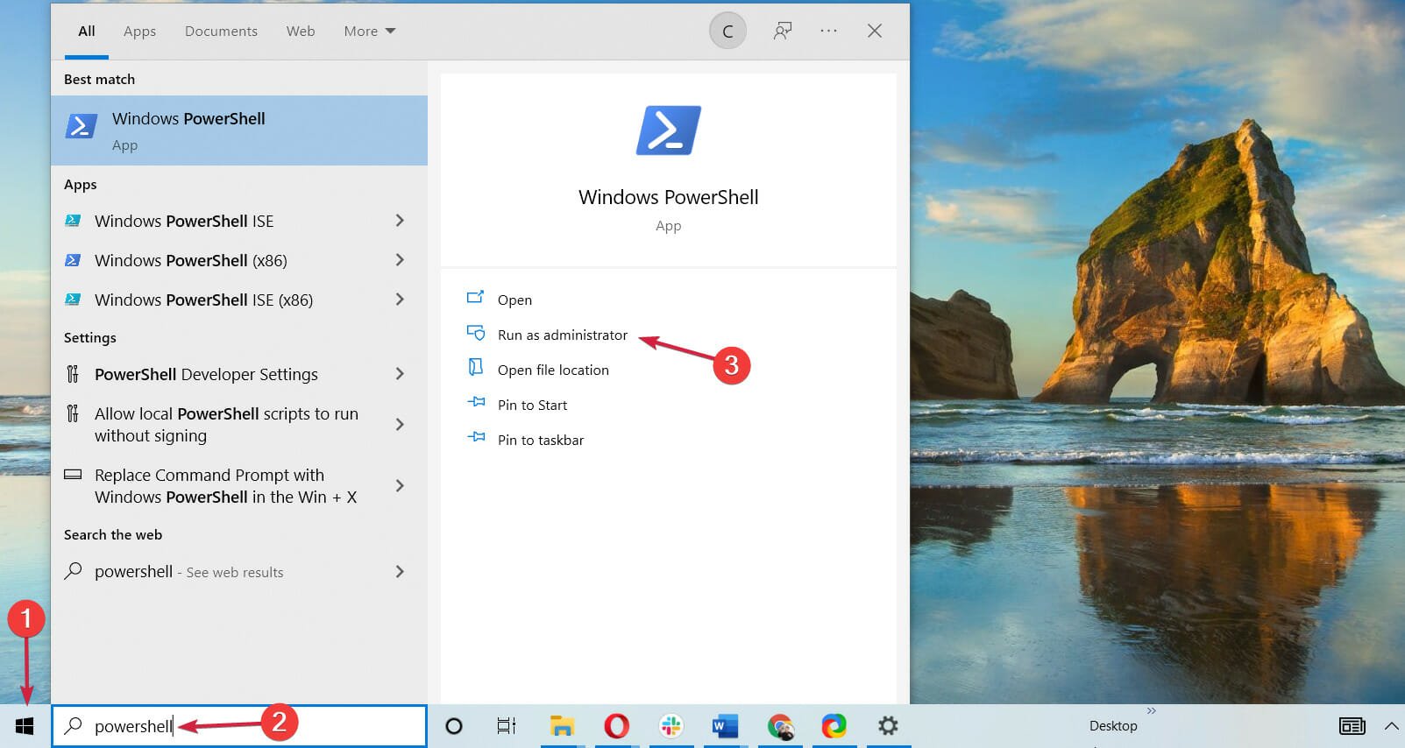
Task: Click the Allow local scripts tools icon
Action: pyautogui.click(x=73, y=413)
